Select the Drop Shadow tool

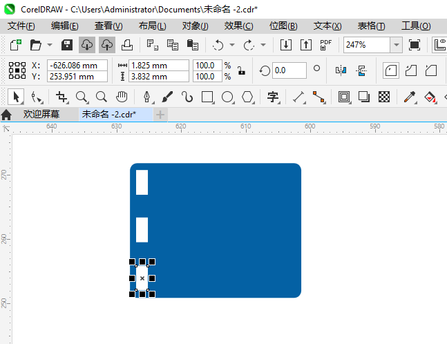coord(364,97)
